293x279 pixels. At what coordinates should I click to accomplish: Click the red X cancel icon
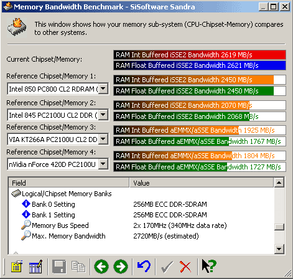coord(185,267)
